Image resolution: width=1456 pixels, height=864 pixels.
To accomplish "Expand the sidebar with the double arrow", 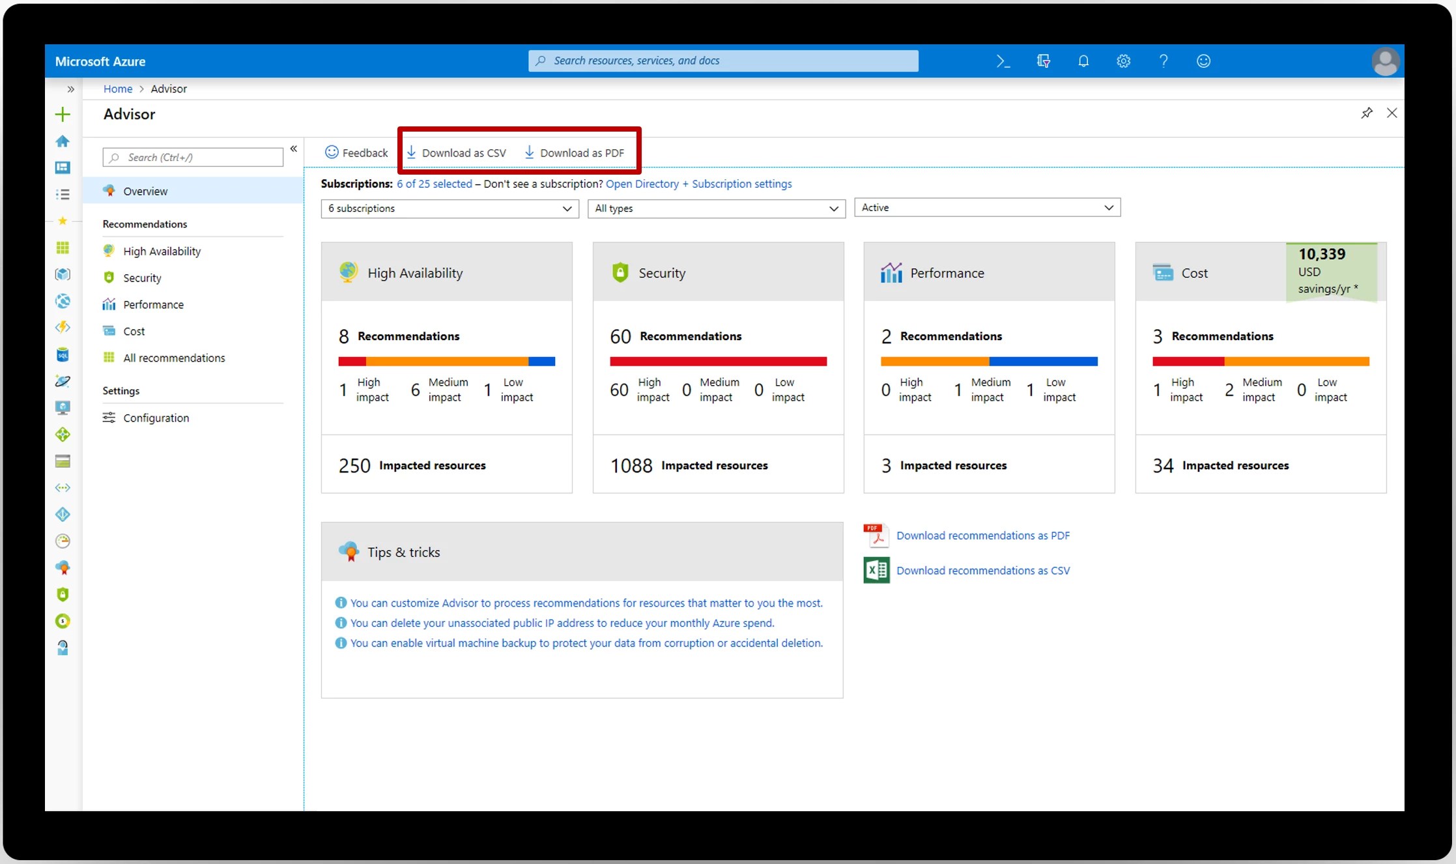I will [70, 89].
